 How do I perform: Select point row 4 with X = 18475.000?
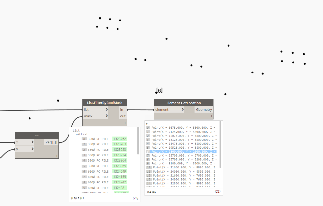[181, 144]
